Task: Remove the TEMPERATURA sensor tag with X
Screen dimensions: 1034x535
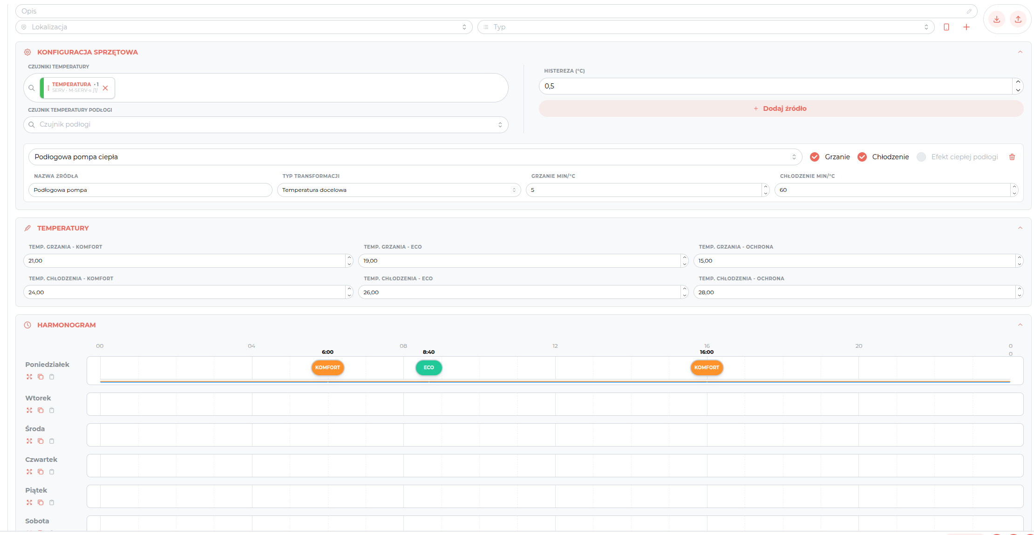Action: 105,88
